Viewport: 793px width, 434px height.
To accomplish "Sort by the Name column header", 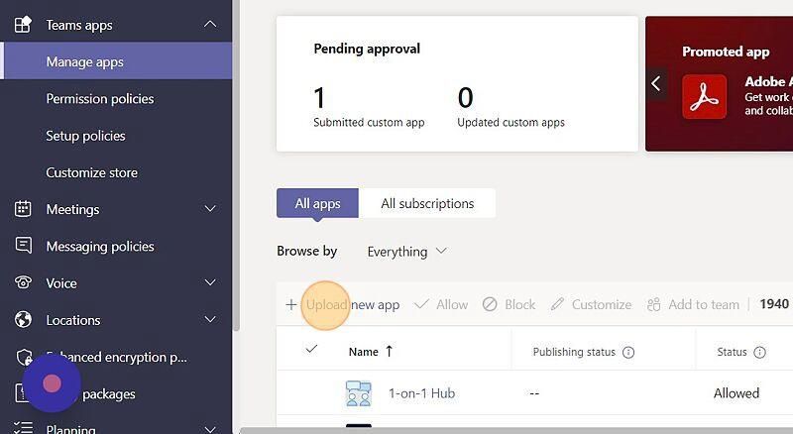I will click(x=364, y=352).
